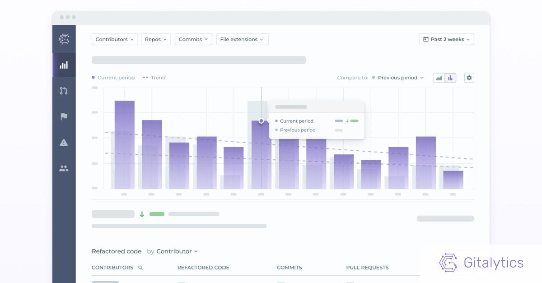Click the Gitalytics logo in sidebar
Viewport: 542px width, 283px height.
[x=64, y=39]
